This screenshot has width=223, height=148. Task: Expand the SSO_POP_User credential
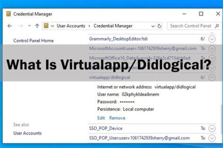click(212, 138)
